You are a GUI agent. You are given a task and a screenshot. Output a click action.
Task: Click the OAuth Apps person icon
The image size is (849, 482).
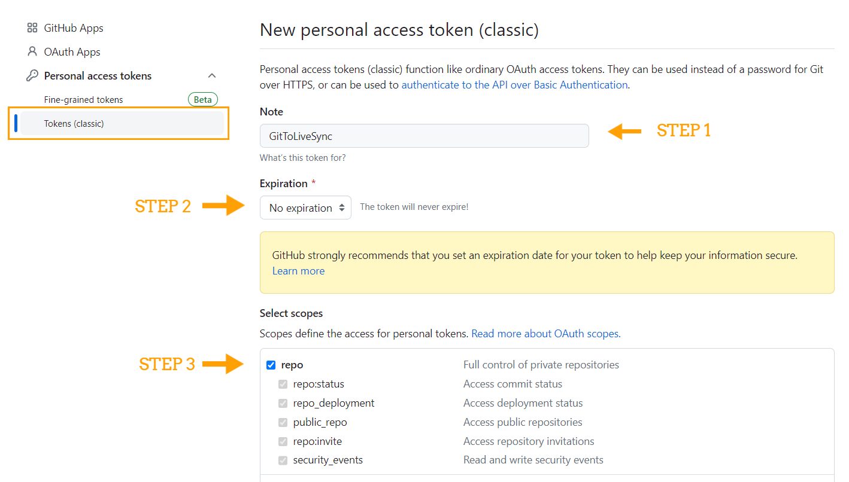coord(32,52)
